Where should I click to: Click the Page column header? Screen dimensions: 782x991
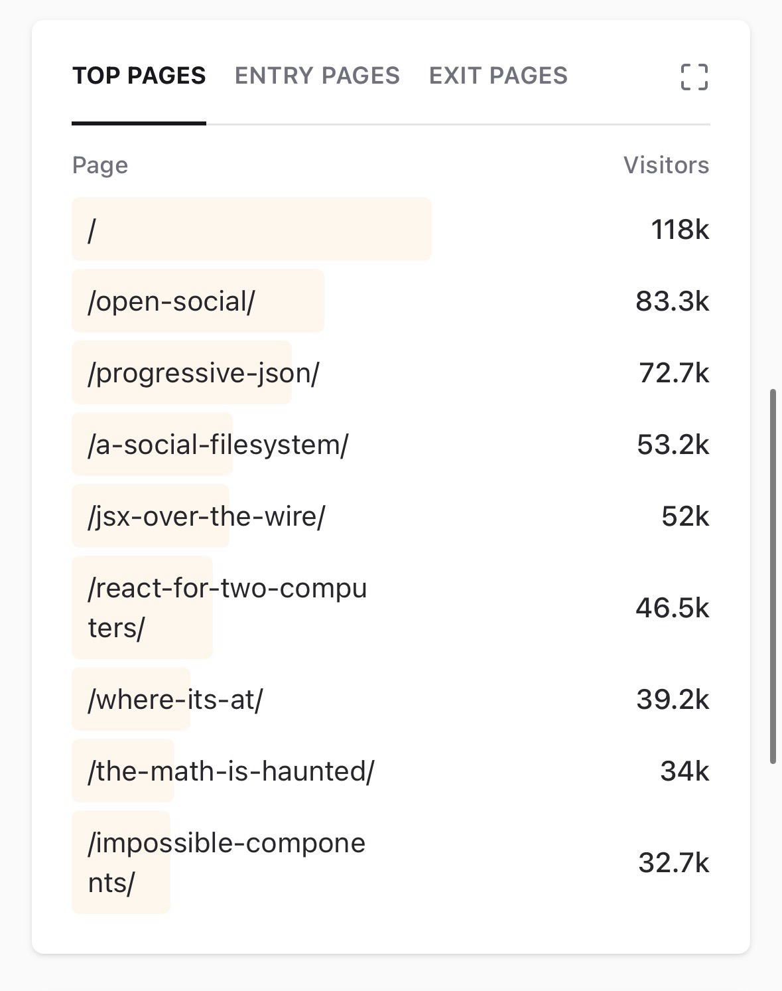tap(100, 165)
